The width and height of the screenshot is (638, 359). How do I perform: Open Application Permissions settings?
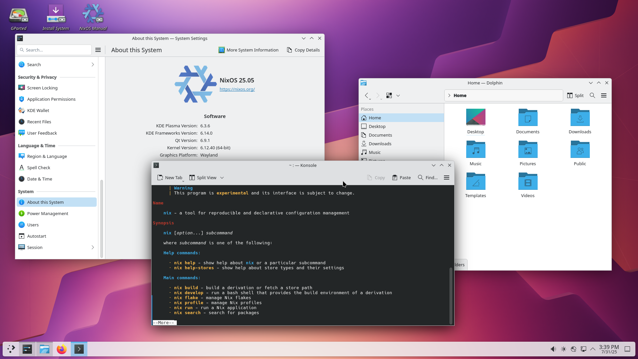pos(56,99)
